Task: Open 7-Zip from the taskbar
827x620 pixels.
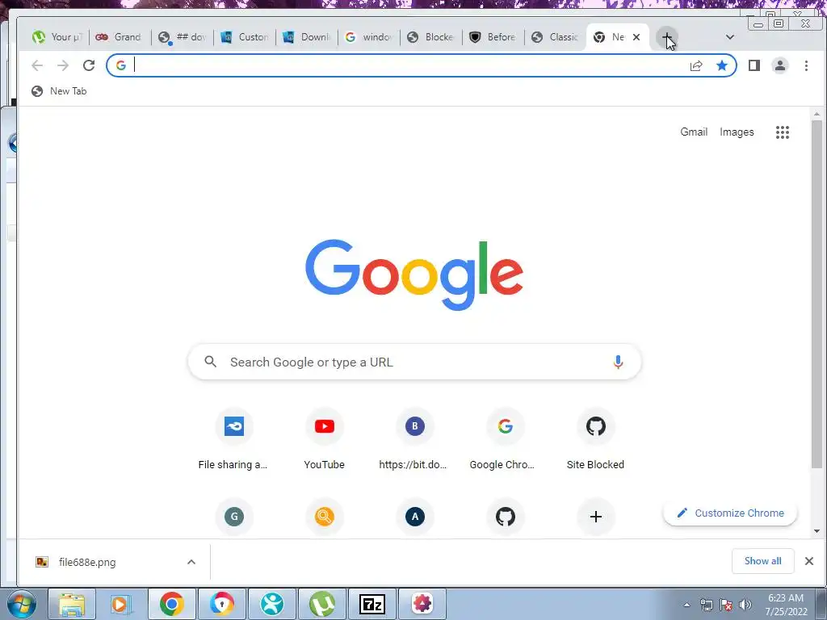Action: point(372,604)
